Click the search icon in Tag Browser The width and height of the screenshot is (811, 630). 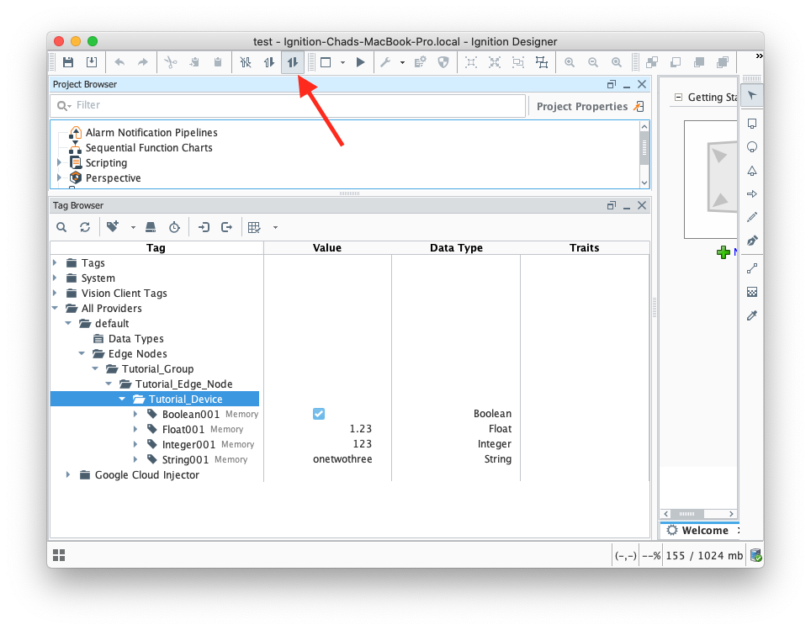pyautogui.click(x=61, y=227)
